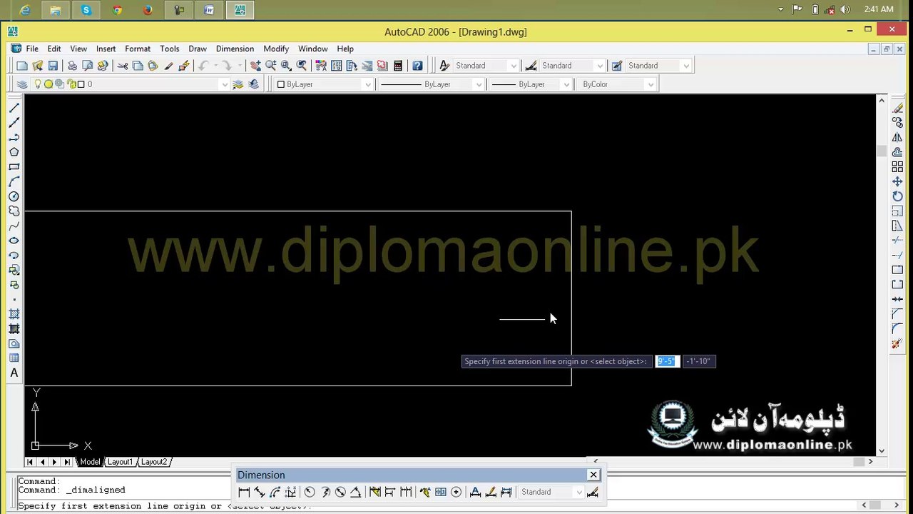Click the Dimension Text Edit icon

[491, 492]
